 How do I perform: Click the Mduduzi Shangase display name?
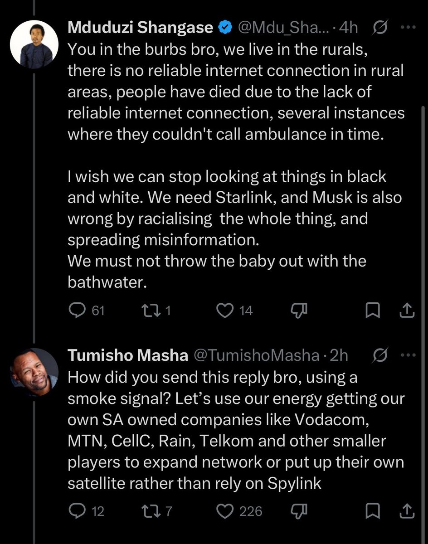(140, 28)
